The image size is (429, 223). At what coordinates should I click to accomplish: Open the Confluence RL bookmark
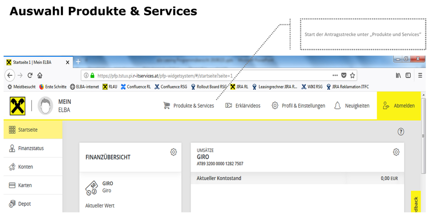(x=135, y=86)
